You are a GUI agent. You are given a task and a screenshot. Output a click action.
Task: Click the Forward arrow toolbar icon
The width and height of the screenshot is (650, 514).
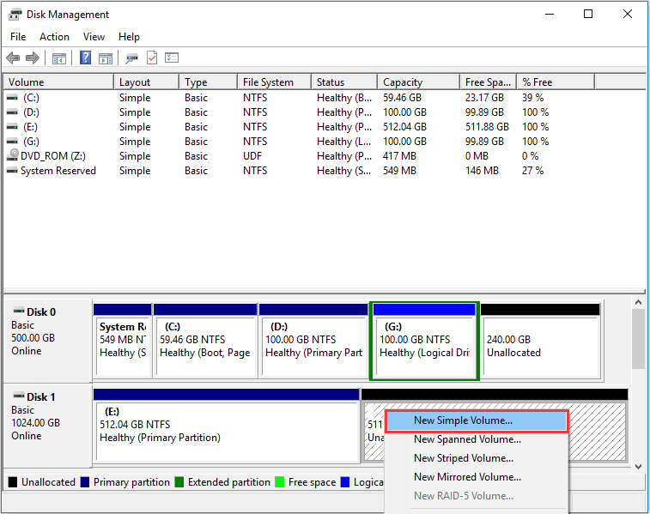pos(33,58)
